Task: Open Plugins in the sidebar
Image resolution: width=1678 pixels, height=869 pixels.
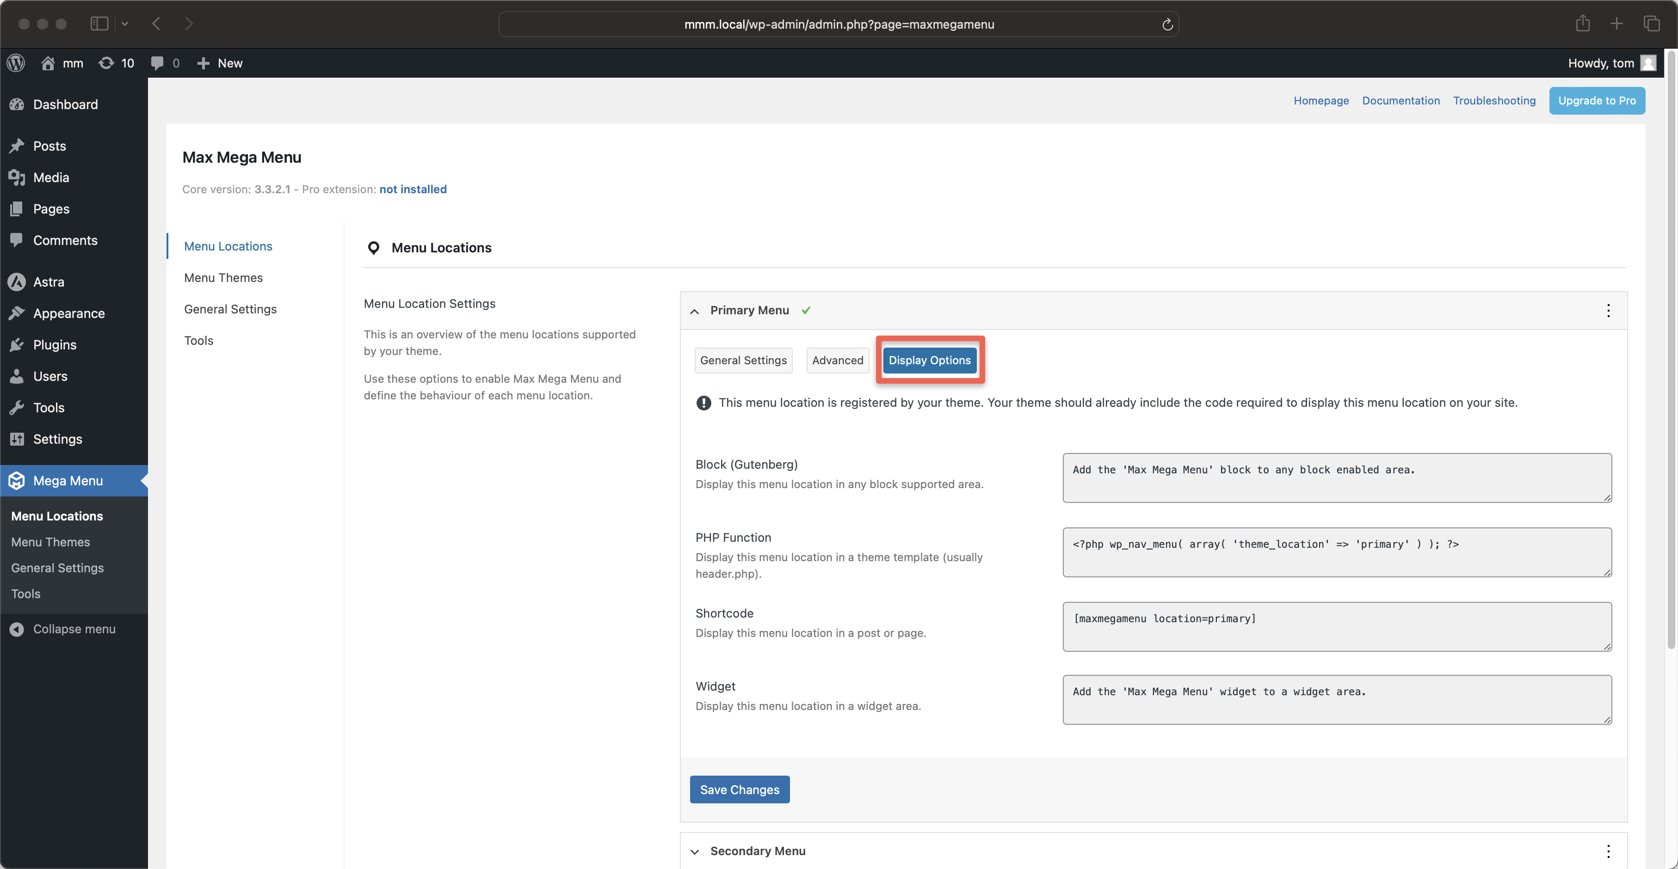Action: point(55,344)
